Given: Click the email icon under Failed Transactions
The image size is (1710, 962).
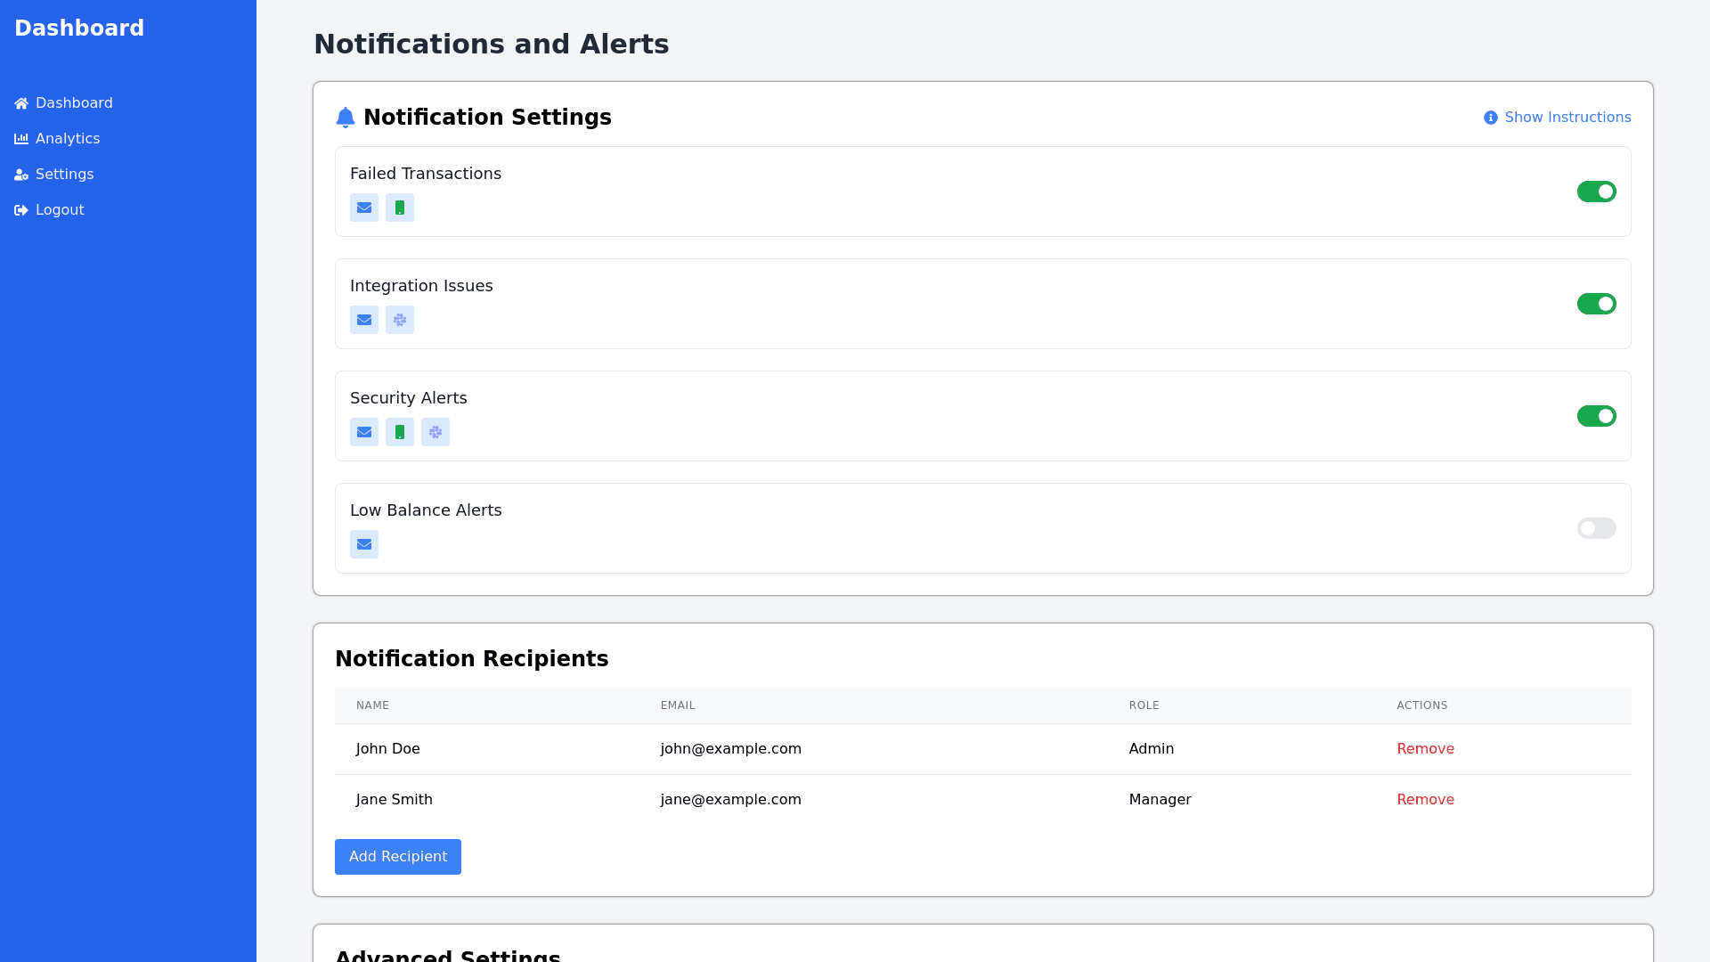Looking at the screenshot, I should [364, 208].
